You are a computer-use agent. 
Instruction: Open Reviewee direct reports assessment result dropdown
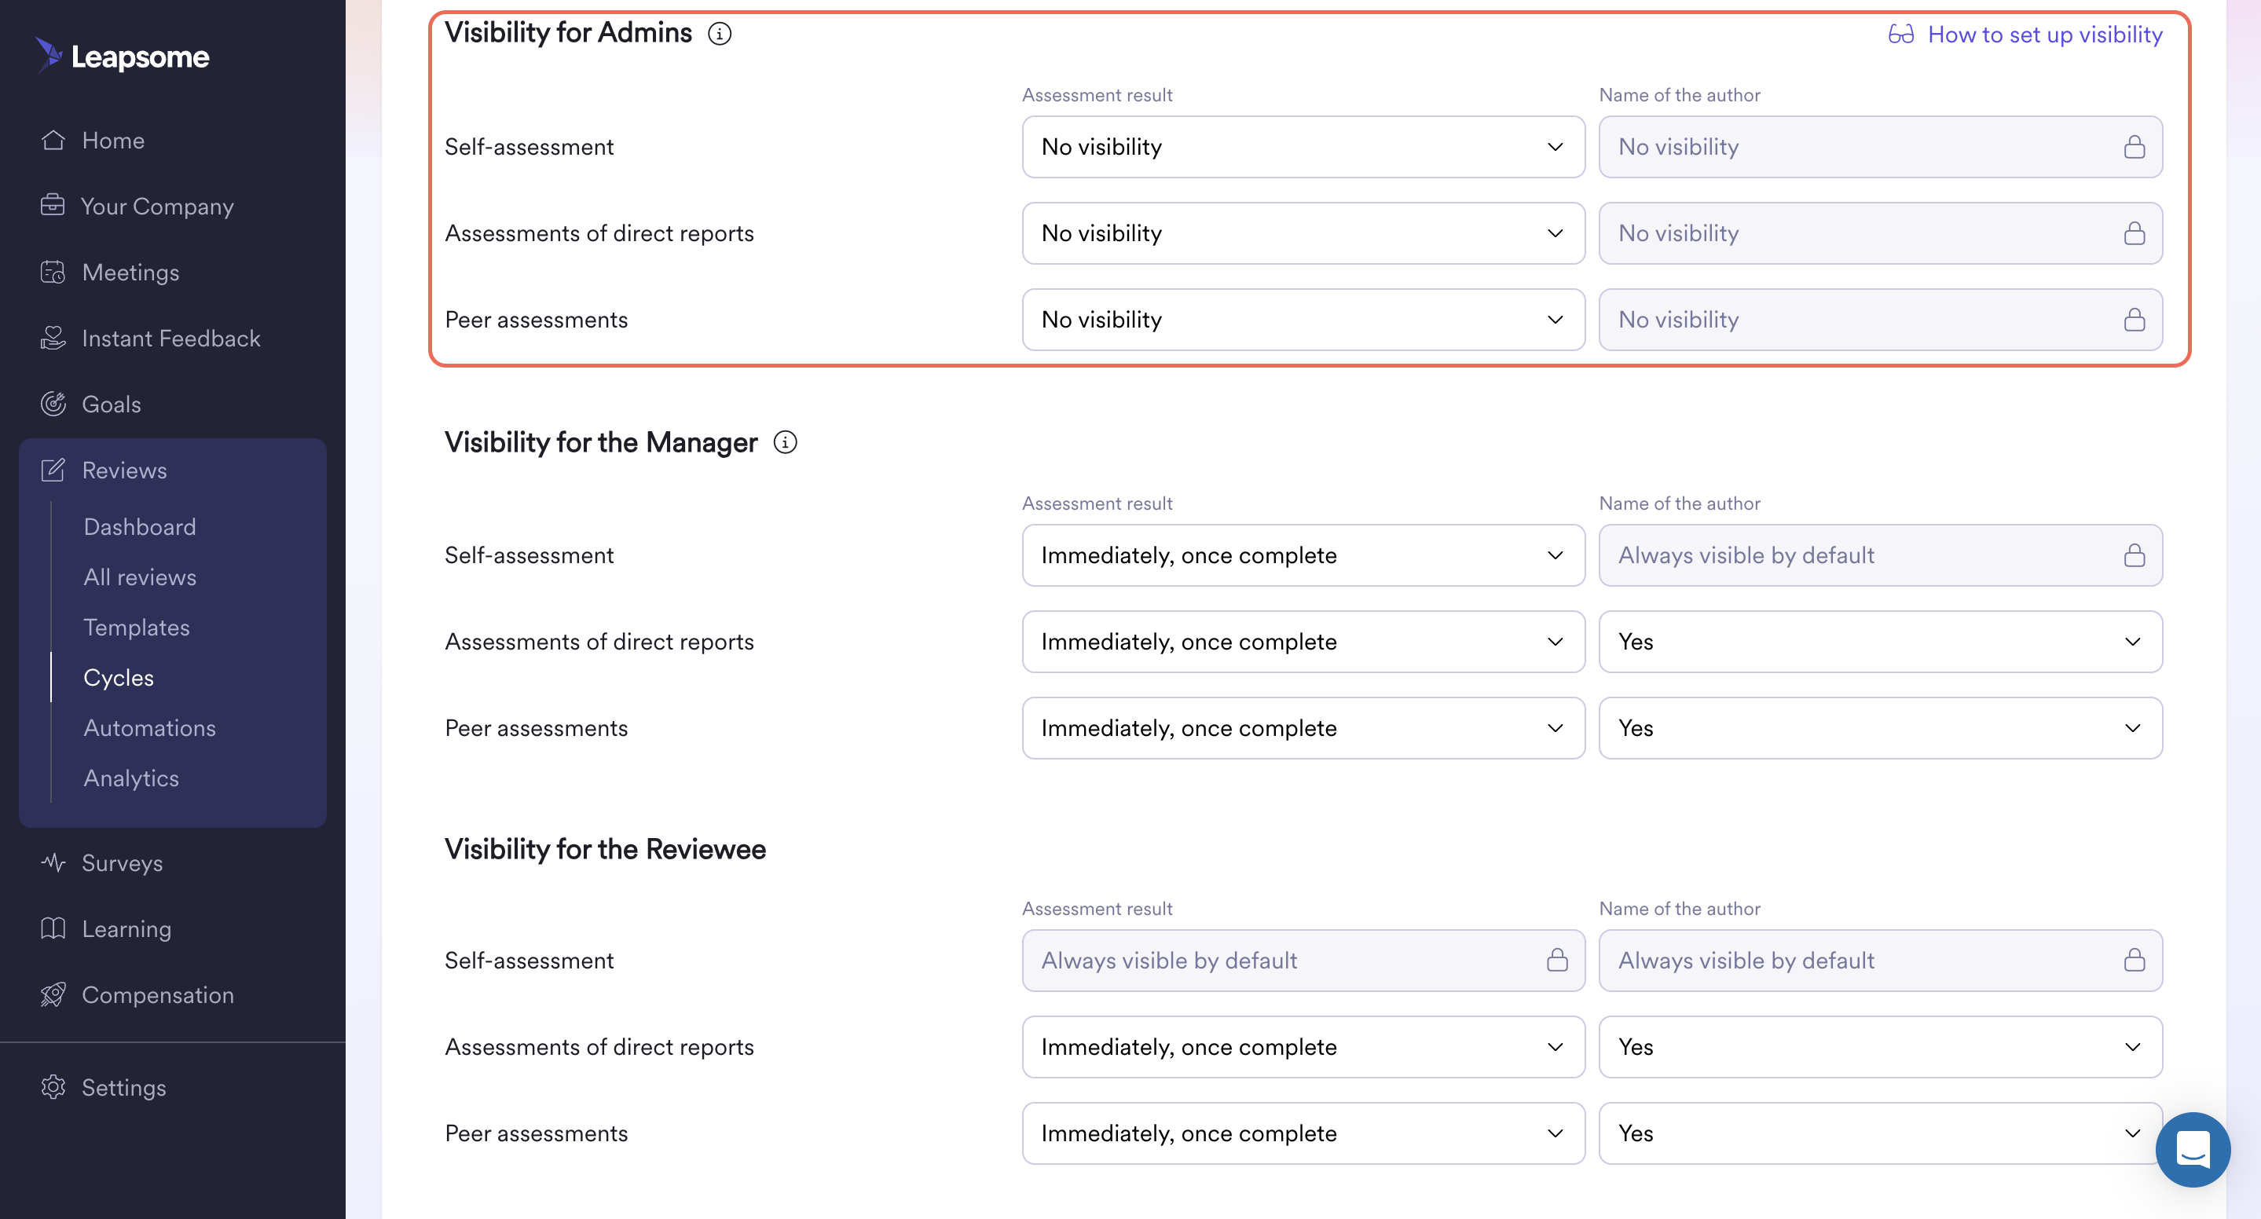point(1303,1046)
